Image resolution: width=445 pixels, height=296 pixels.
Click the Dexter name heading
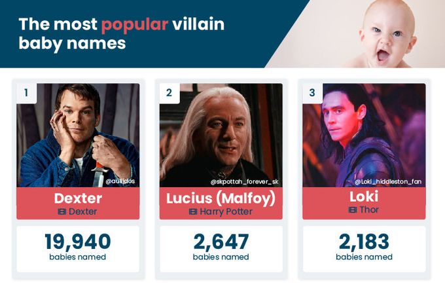(78, 198)
